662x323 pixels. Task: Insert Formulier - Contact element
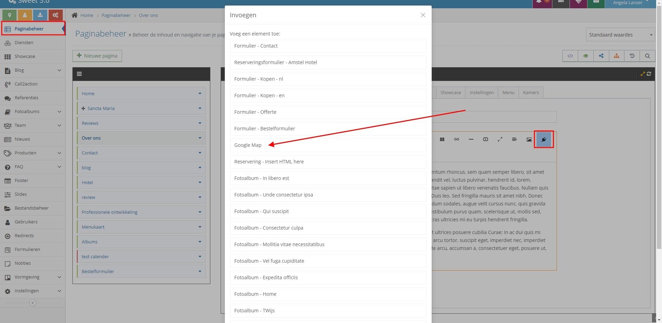(x=328, y=46)
